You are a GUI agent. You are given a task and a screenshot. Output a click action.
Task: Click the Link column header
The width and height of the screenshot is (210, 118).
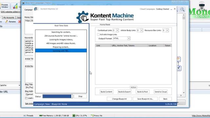pos(103,46)
